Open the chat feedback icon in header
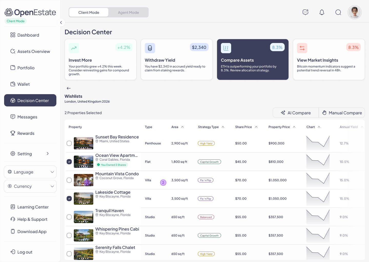This screenshot has height=262, width=369. [305, 12]
